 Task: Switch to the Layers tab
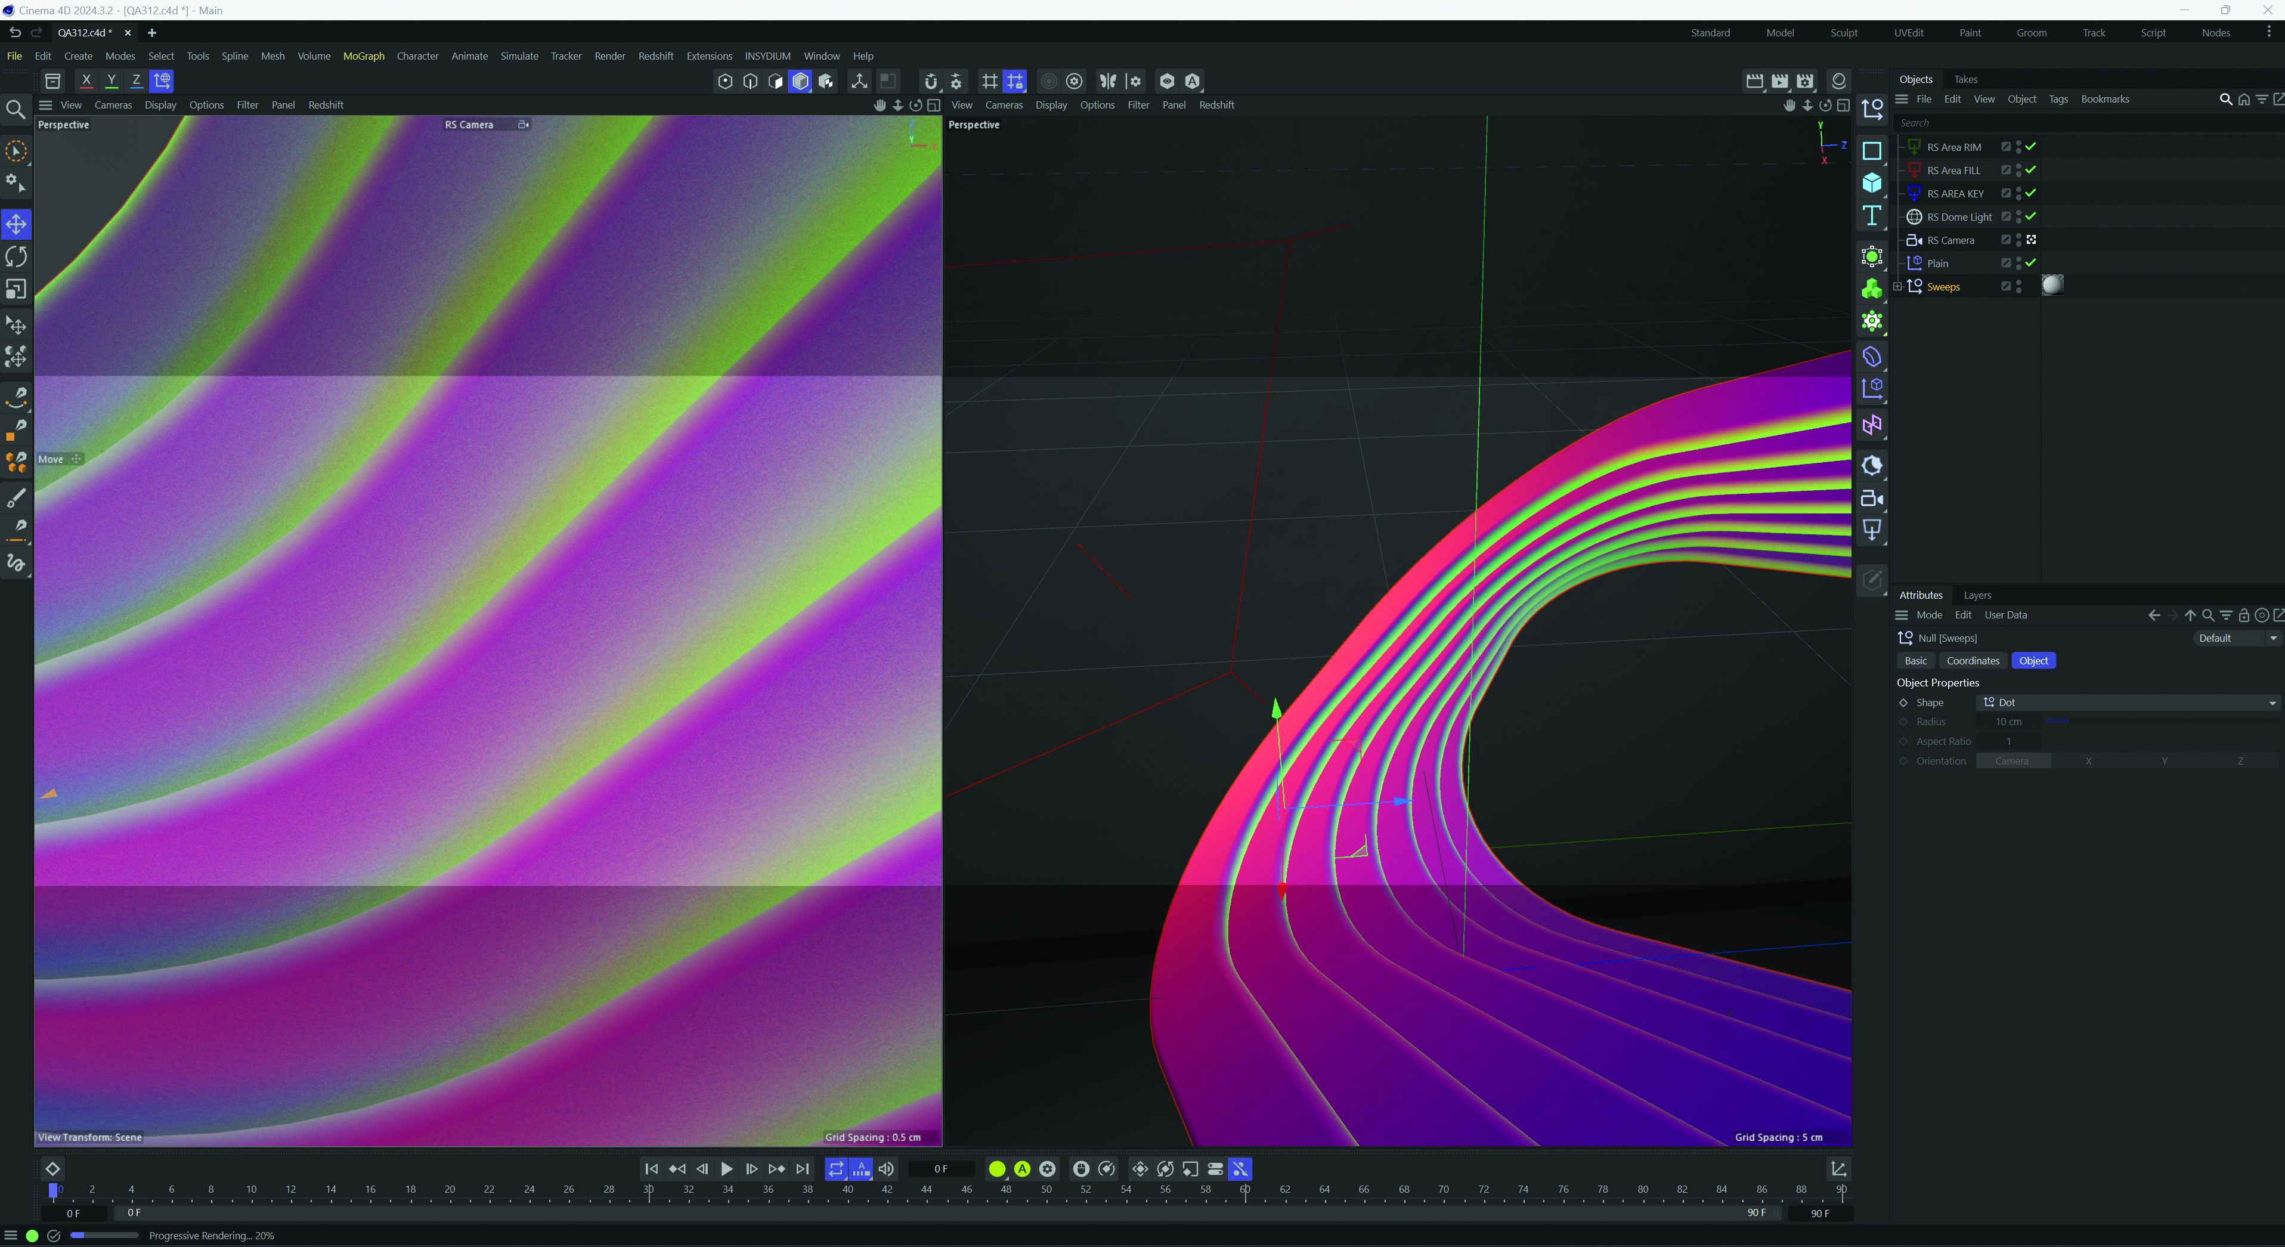[1977, 595]
